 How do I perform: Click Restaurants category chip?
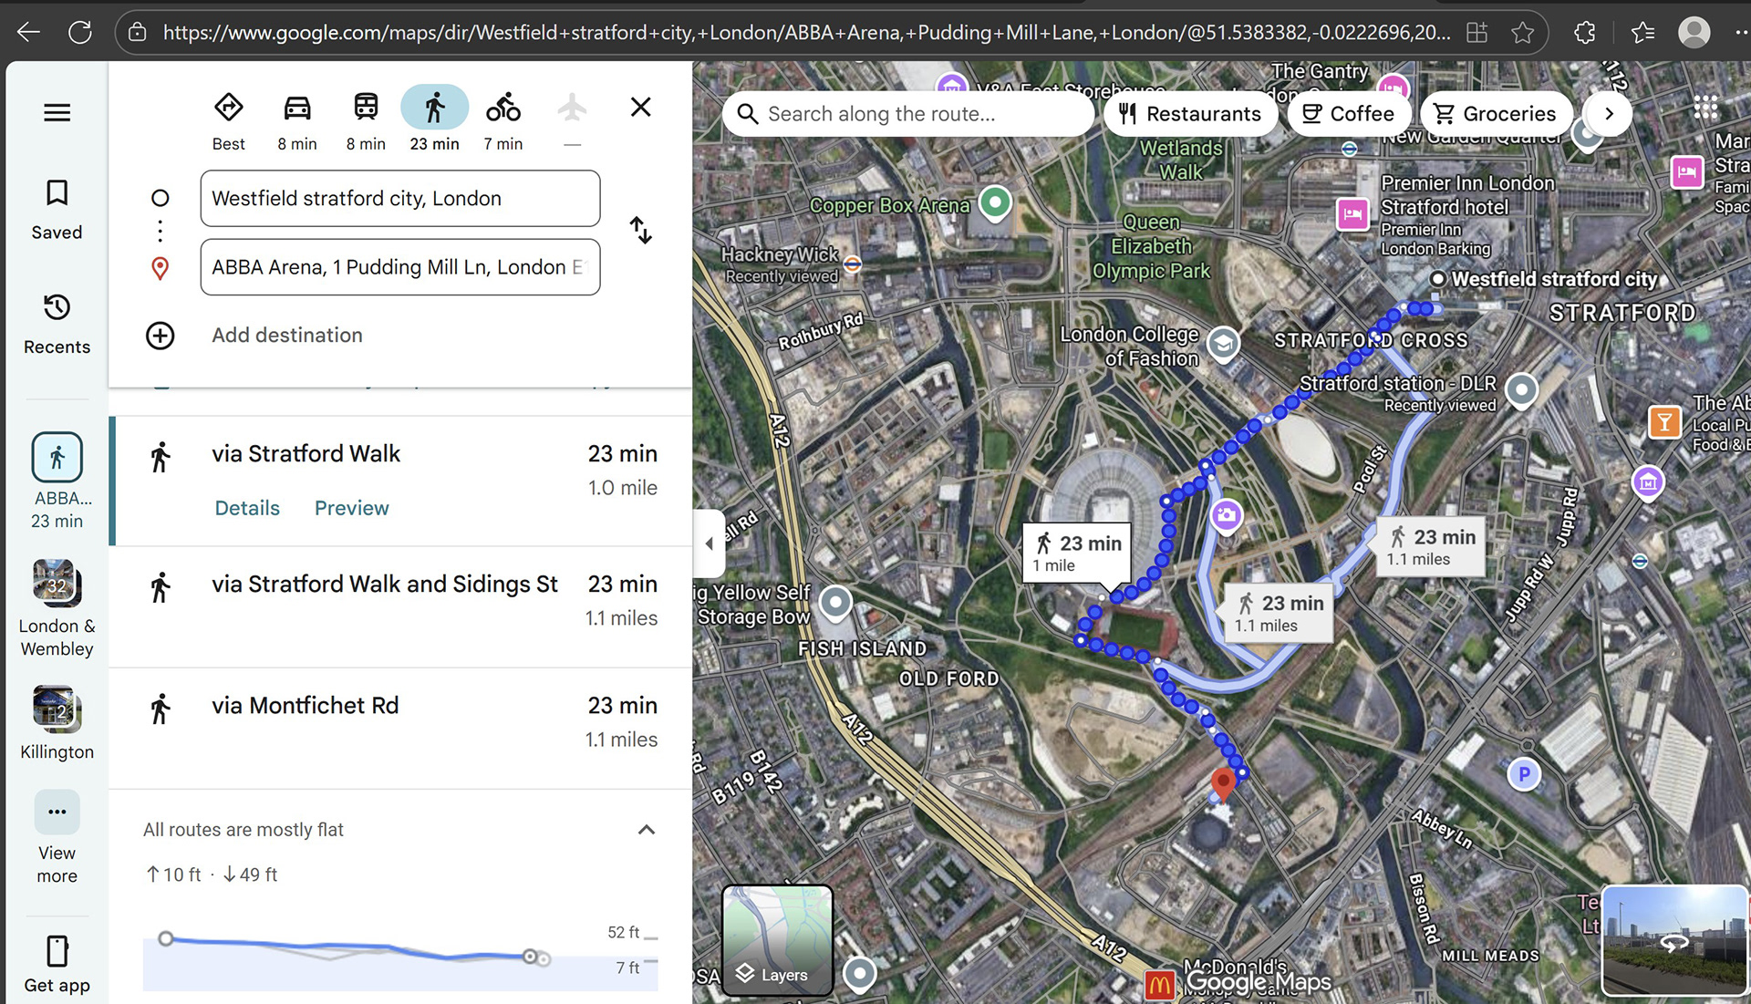click(1190, 114)
